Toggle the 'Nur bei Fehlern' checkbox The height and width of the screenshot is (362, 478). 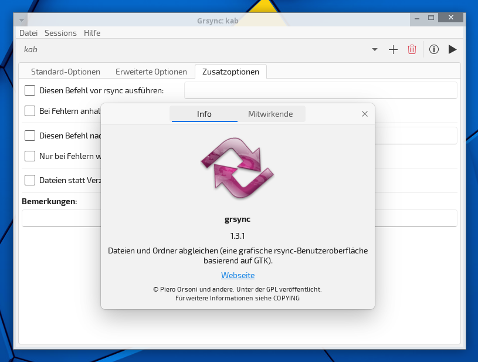click(x=30, y=156)
